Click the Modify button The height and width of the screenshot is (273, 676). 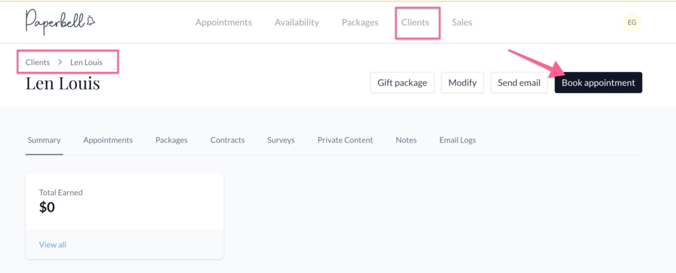tap(462, 83)
